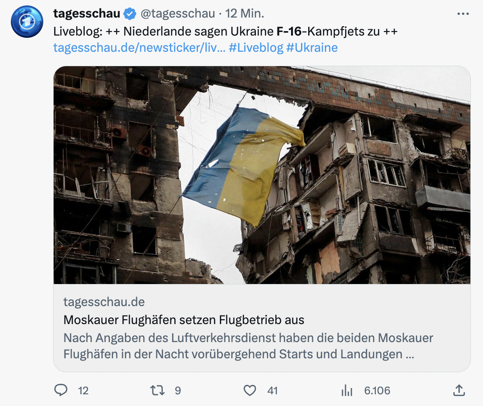Click the share upload icon
The width and height of the screenshot is (483, 406).
click(x=459, y=390)
